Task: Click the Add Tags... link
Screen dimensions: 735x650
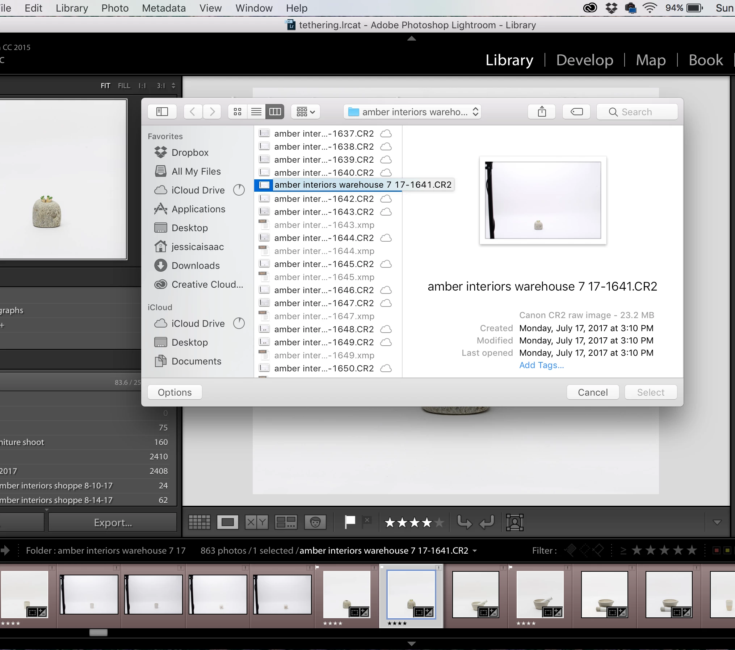Action: click(x=541, y=365)
